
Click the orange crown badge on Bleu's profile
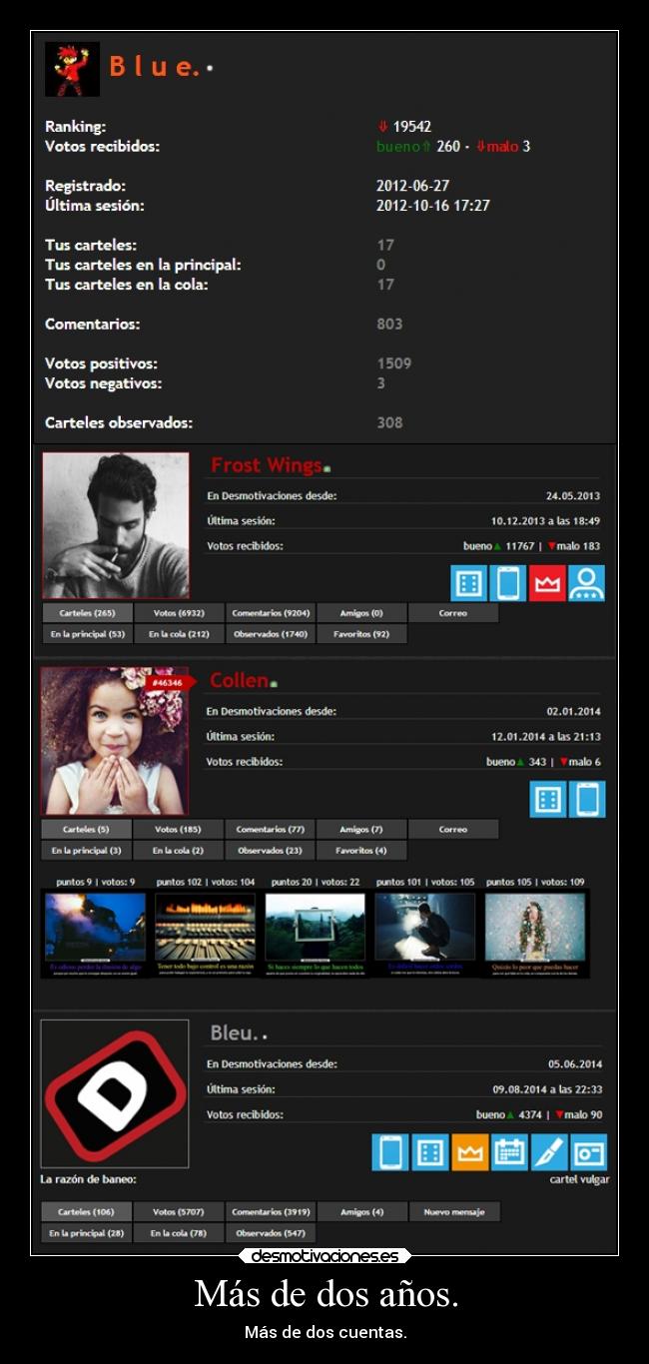tap(469, 1152)
